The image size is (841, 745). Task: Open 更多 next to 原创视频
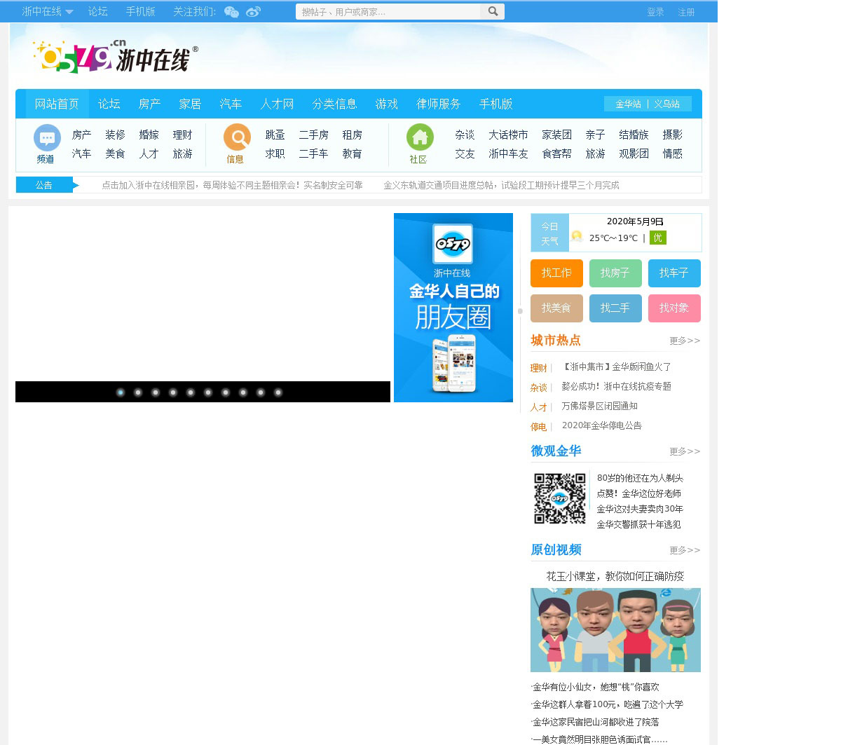point(685,550)
